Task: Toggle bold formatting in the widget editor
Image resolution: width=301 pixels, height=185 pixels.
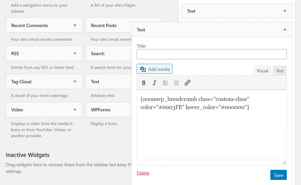Action: click(x=143, y=83)
